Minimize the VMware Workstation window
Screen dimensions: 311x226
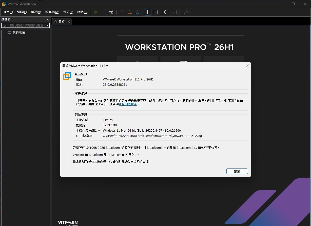[x=282, y=4]
